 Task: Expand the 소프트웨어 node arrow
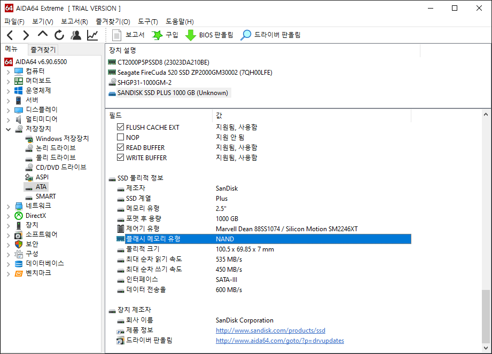tap(9, 235)
